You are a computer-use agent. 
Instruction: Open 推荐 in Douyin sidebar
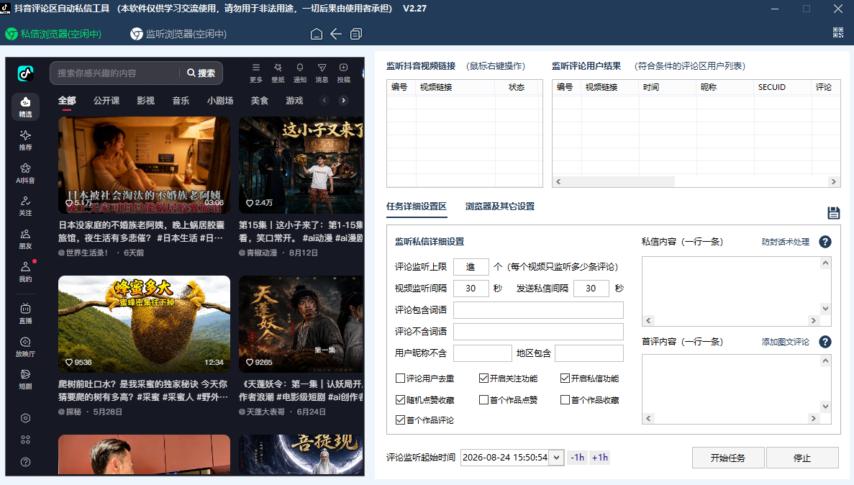coord(25,140)
